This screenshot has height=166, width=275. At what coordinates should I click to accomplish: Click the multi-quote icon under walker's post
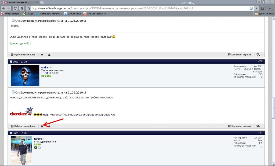pyautogui.click(x=258, y=126)
